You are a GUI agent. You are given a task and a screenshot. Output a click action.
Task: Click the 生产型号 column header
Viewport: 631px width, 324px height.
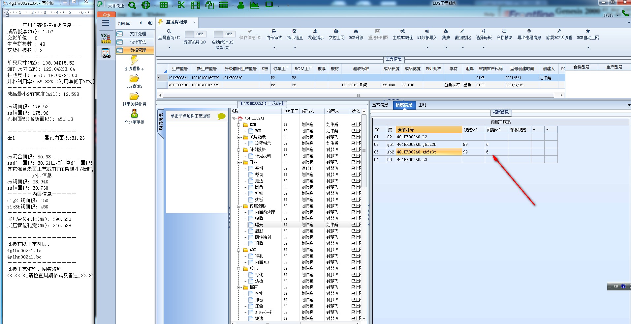click(179, 68)
